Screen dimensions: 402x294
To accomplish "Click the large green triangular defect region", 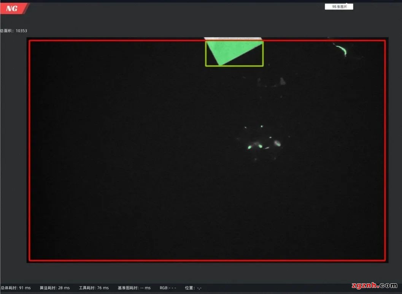I will point(233,52).
